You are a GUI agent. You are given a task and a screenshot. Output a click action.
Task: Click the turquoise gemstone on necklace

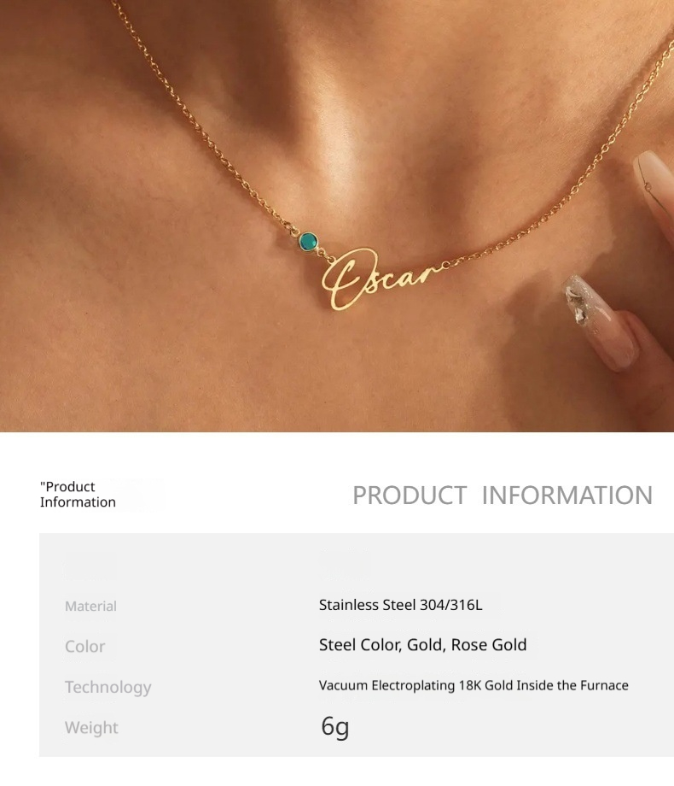[309, 242]
